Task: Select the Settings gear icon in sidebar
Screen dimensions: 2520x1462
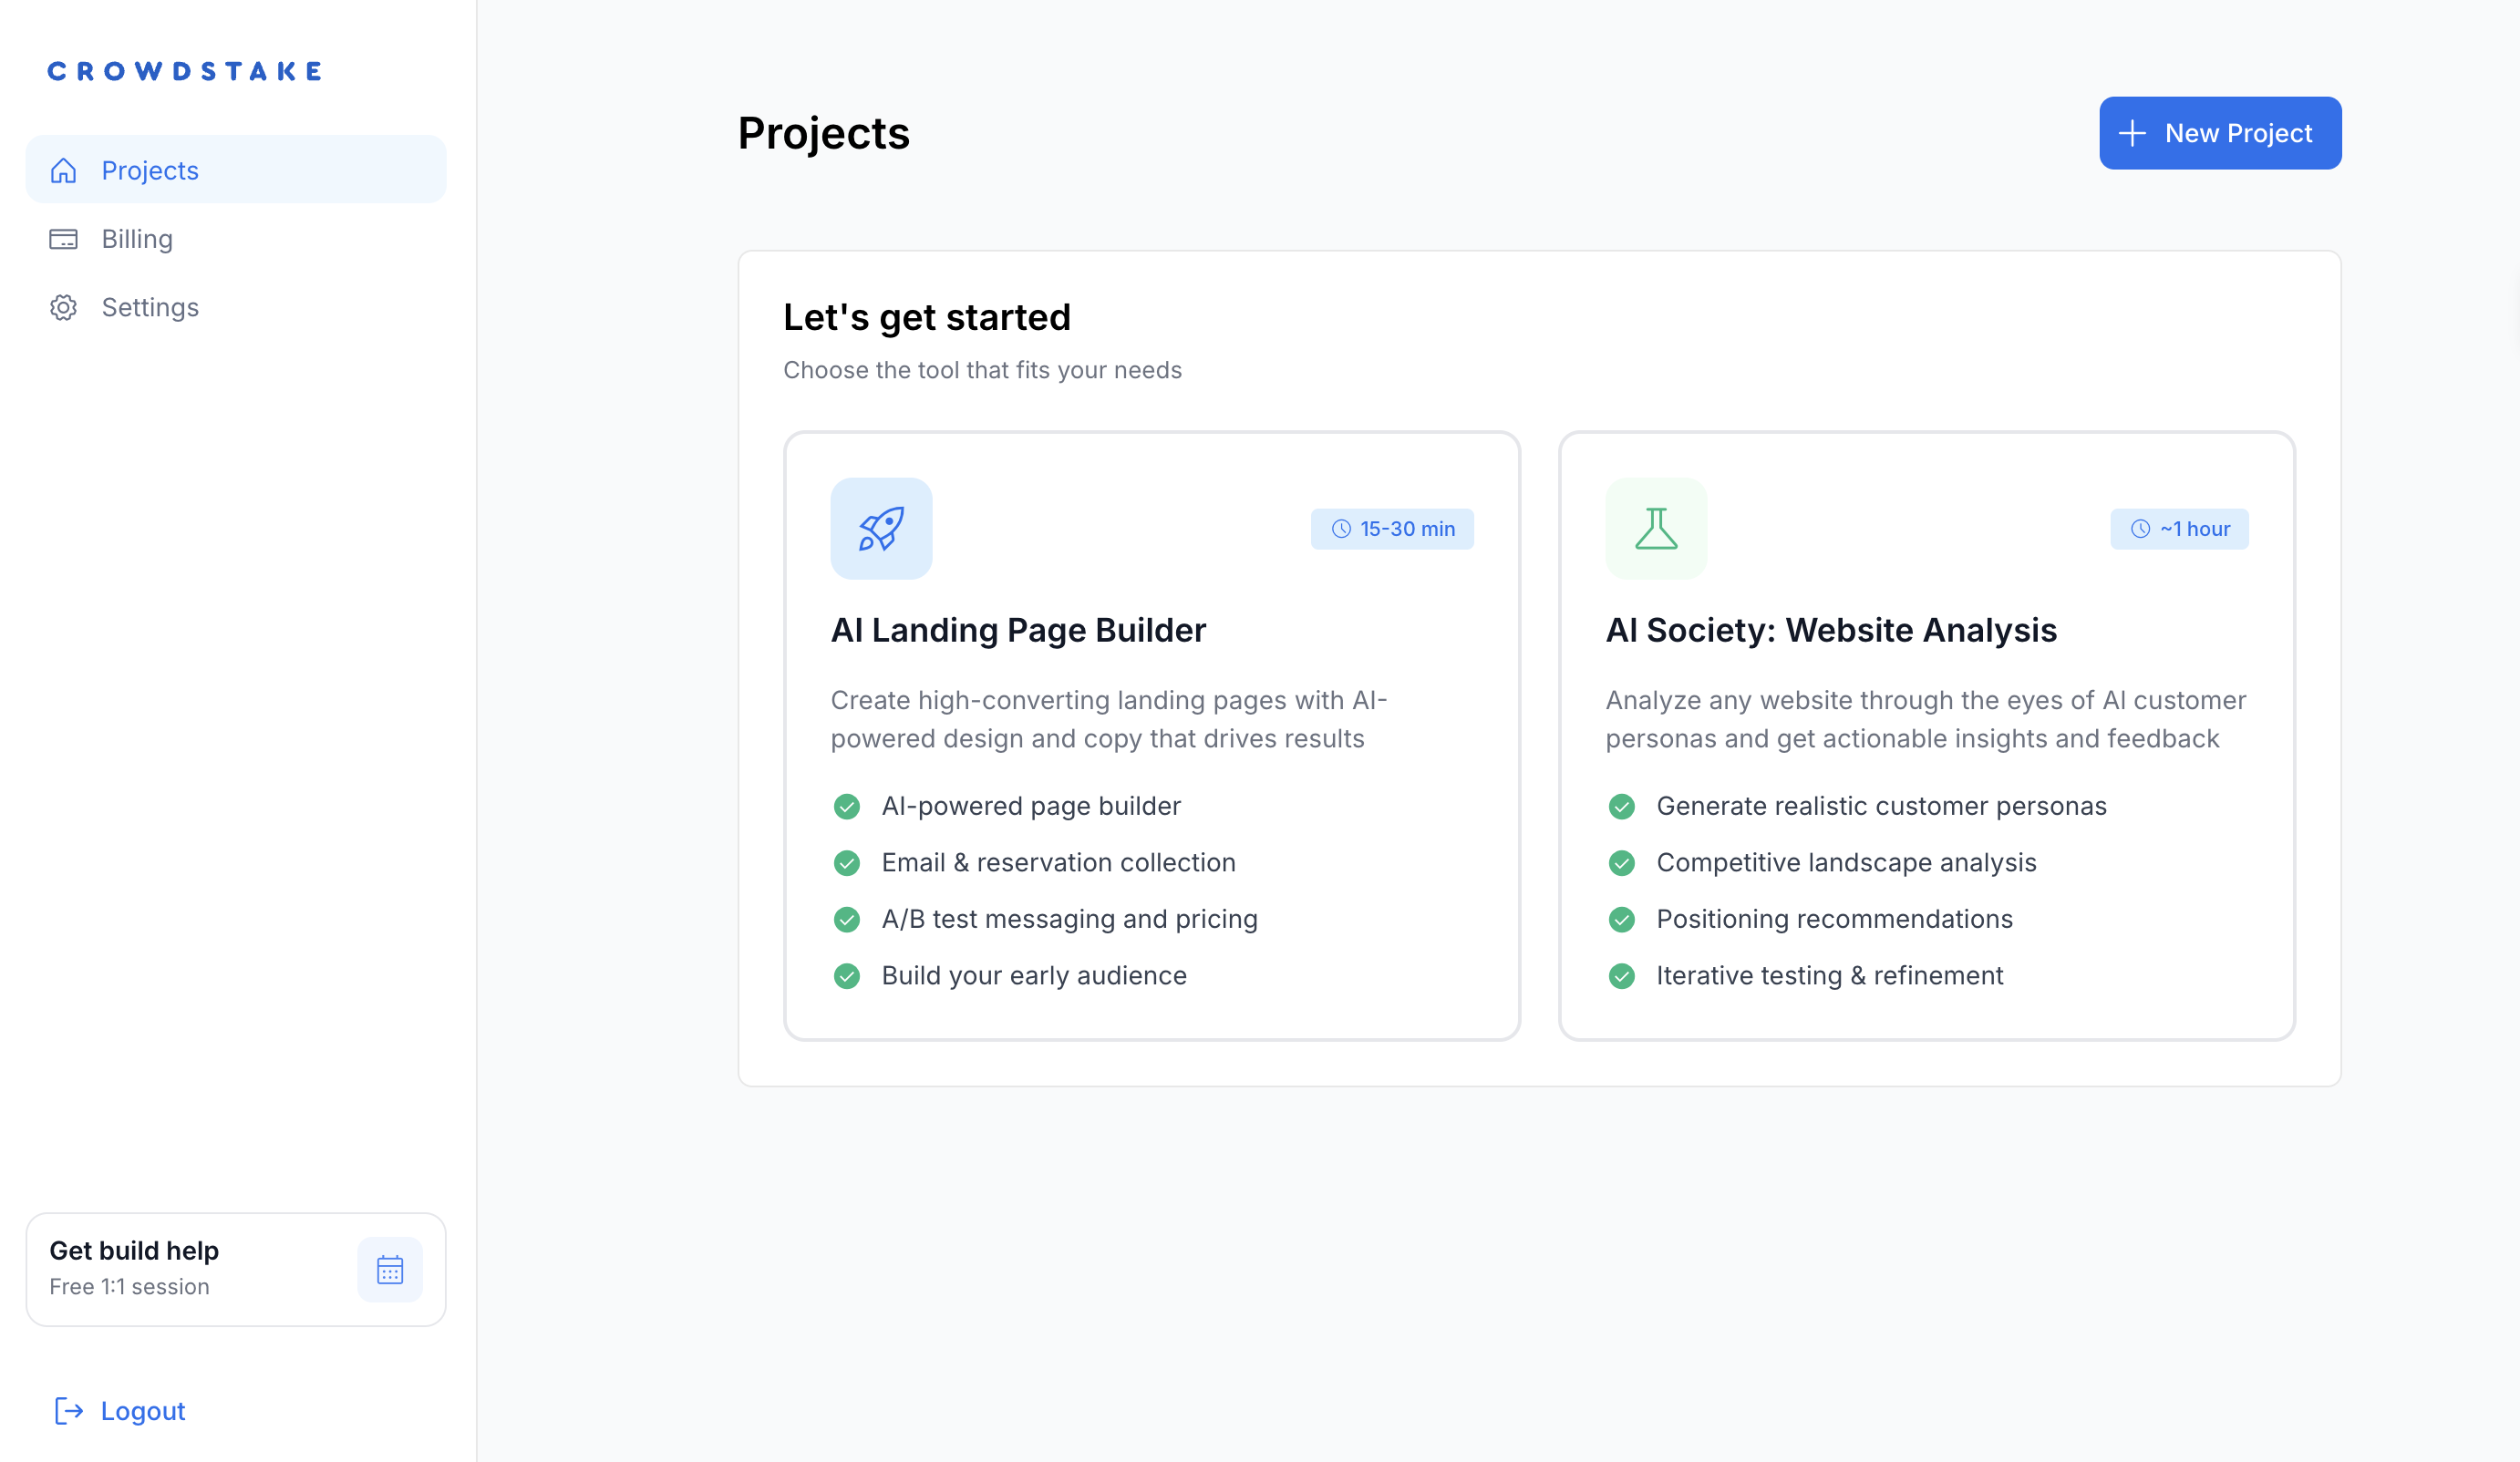Action: click(x=63, y=307)
